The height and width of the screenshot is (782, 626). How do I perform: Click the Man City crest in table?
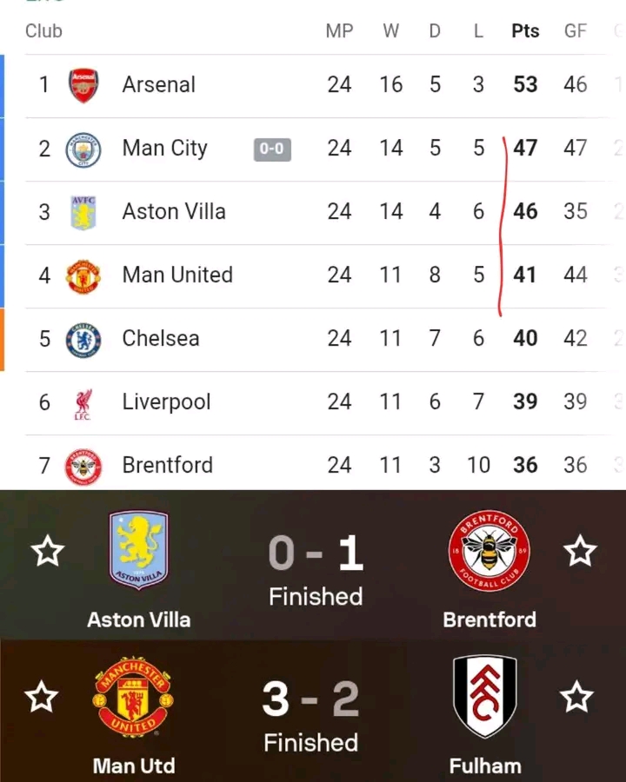point(83,149)
